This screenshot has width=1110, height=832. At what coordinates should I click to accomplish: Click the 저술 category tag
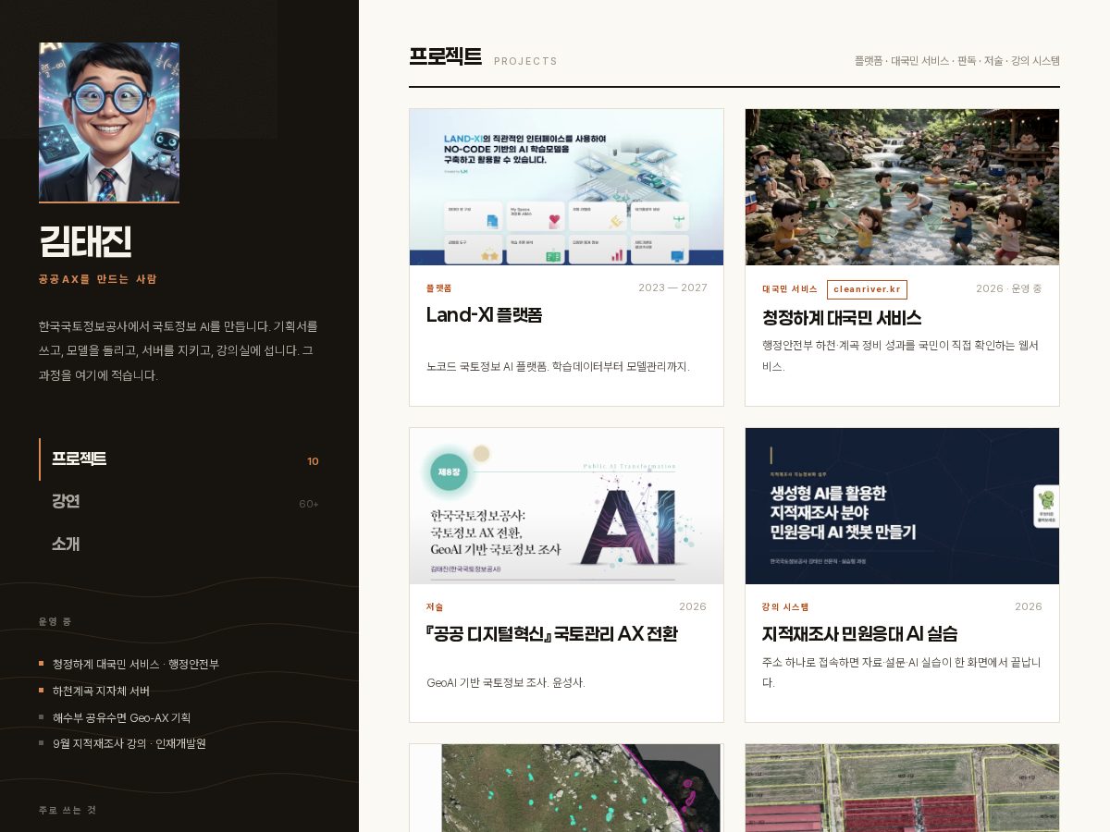[x=435, y=607]
